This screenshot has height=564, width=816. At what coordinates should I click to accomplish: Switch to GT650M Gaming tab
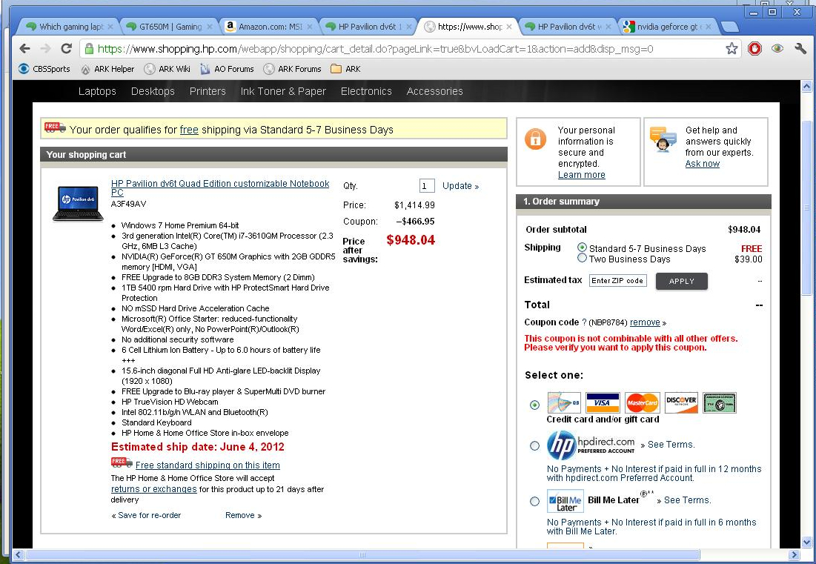[170, 27]
